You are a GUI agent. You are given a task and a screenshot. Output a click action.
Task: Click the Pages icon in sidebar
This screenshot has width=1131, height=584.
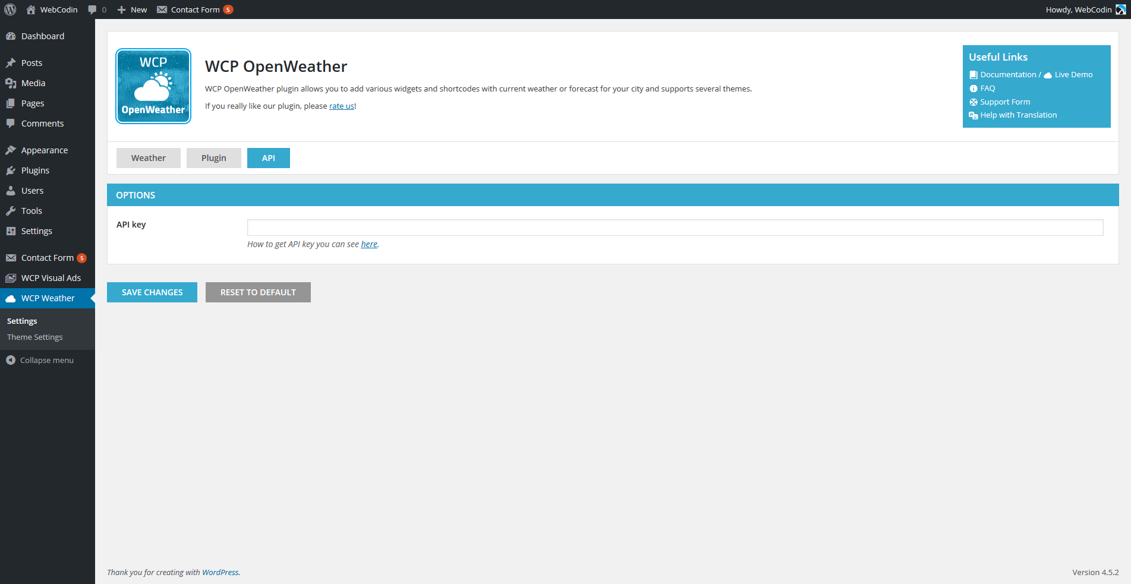click(11, 103)
